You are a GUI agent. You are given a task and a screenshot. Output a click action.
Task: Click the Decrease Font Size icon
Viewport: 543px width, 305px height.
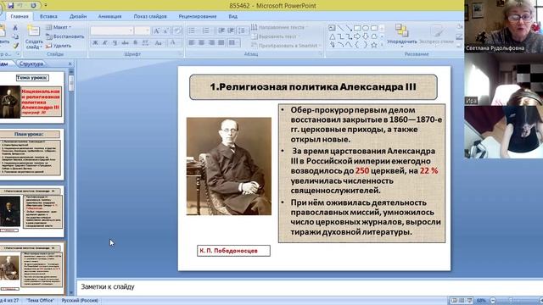(x=165, y=30)
